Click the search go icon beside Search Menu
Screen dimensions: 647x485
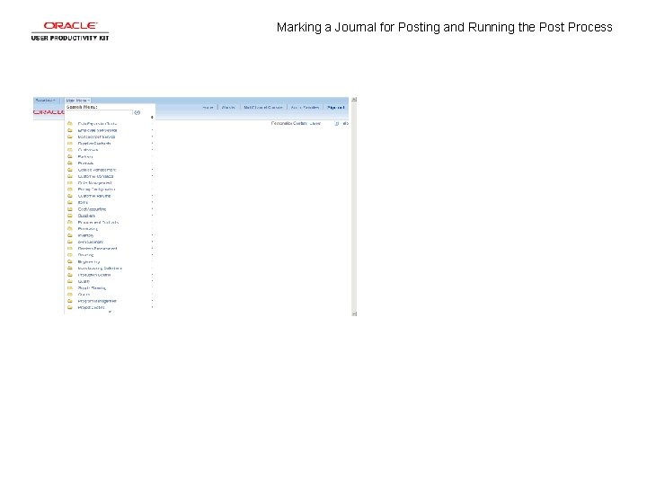click(x=137, y=112)
